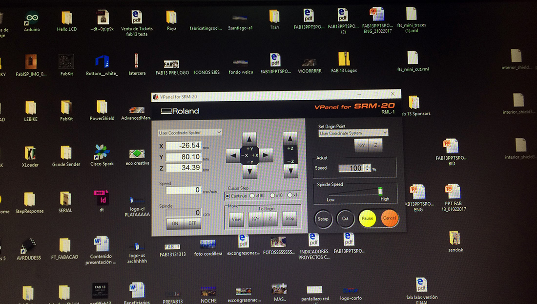Select the FAB 13 Logos zip folder
This screenshot has width=537, height=304.
[344, 63]
